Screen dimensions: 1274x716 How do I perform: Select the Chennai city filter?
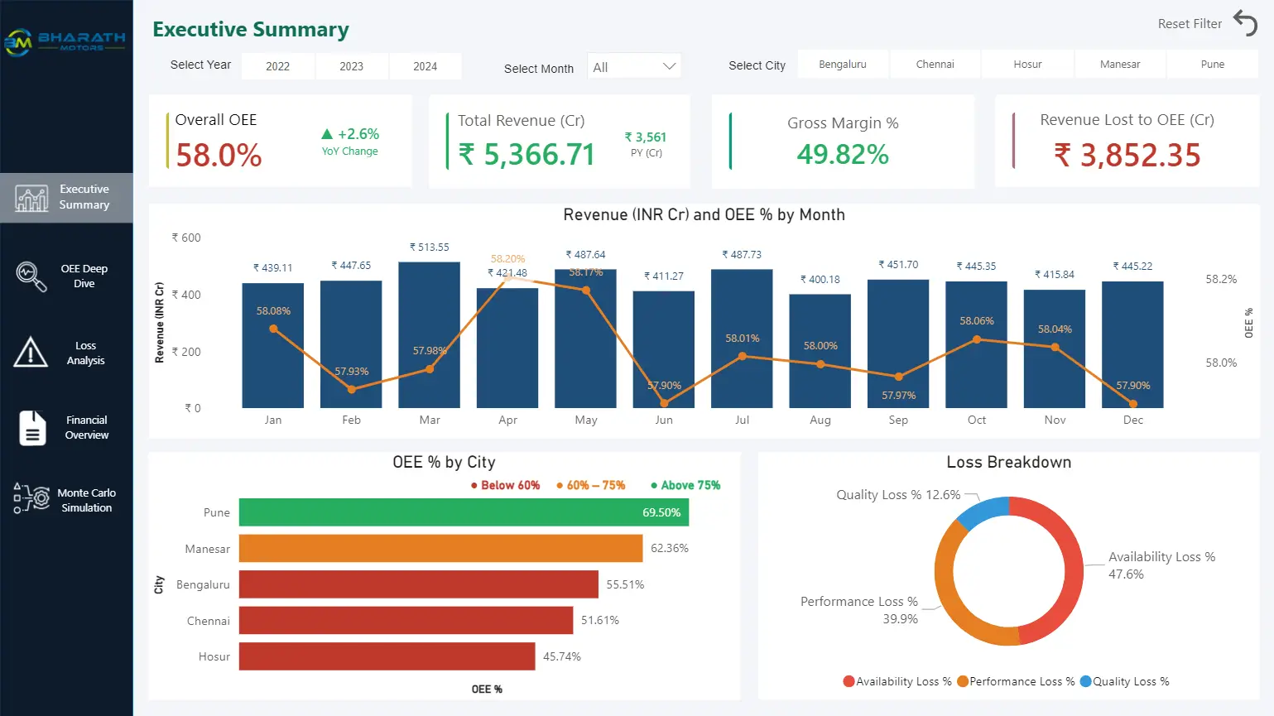point(935,64)
